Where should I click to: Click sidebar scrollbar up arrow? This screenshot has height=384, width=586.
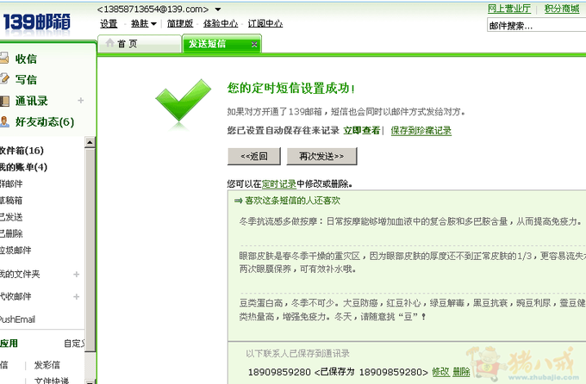[x=90, y=142]
